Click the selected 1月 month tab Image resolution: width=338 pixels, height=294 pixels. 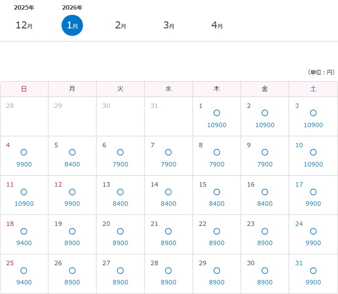pyautogui.click(x=72, y=25)
